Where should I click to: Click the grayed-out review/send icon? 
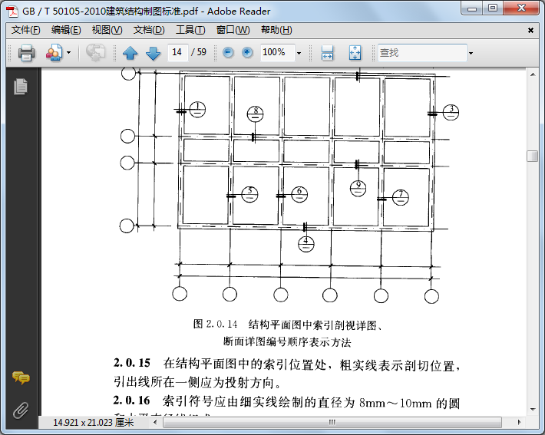(96, 53)
